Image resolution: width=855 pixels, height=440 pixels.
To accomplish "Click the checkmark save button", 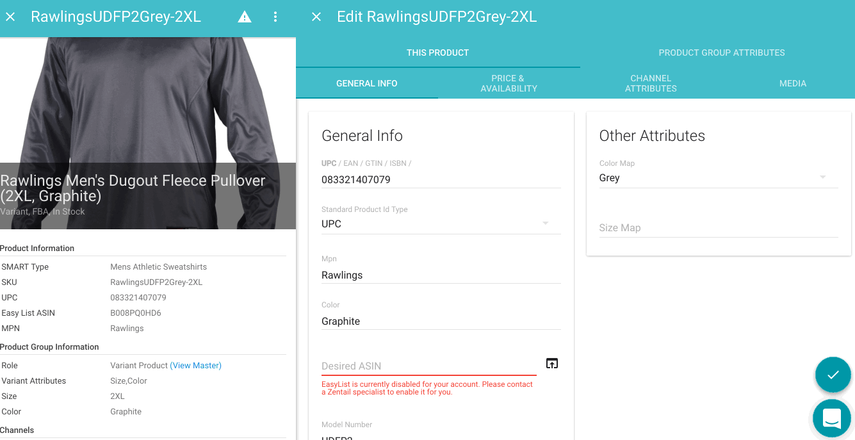I will pos(833,375).
